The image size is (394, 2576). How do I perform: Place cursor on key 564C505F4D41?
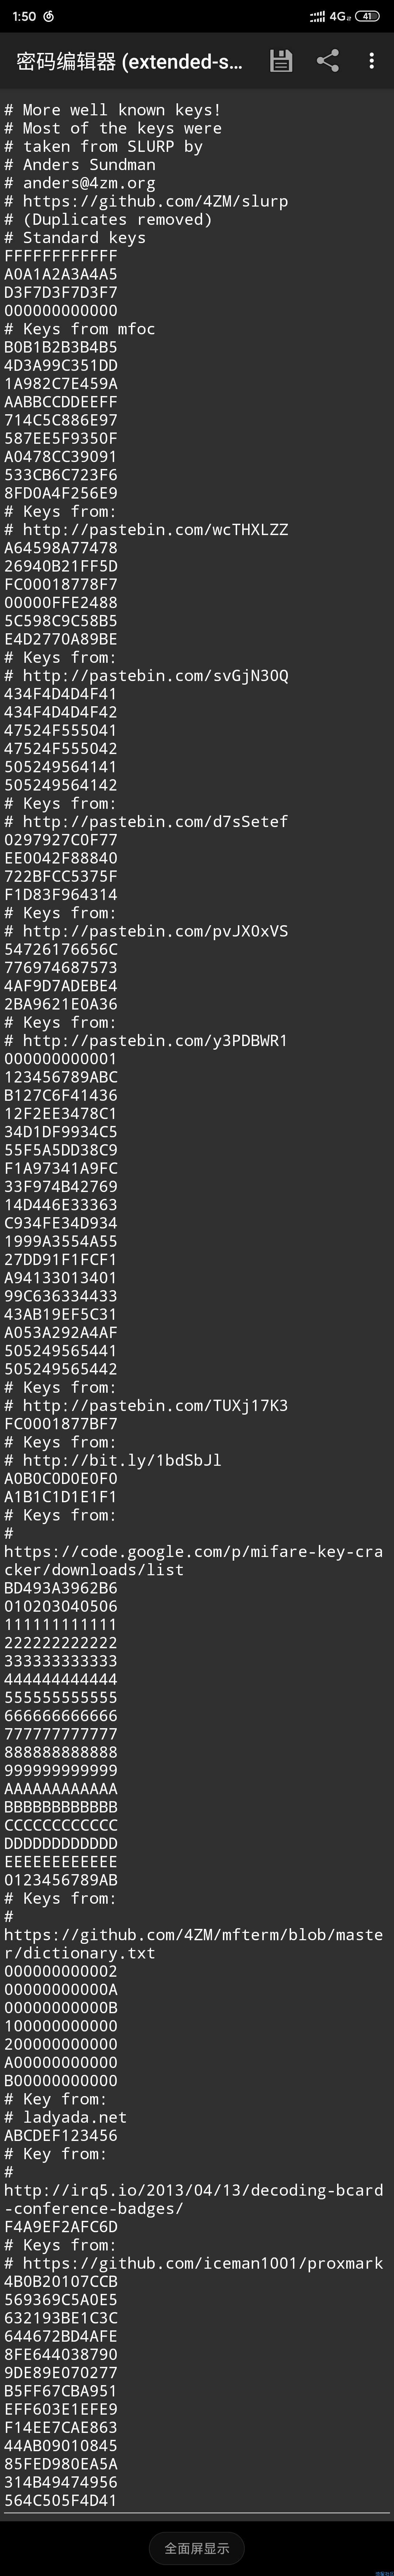tap(61, 2500)
